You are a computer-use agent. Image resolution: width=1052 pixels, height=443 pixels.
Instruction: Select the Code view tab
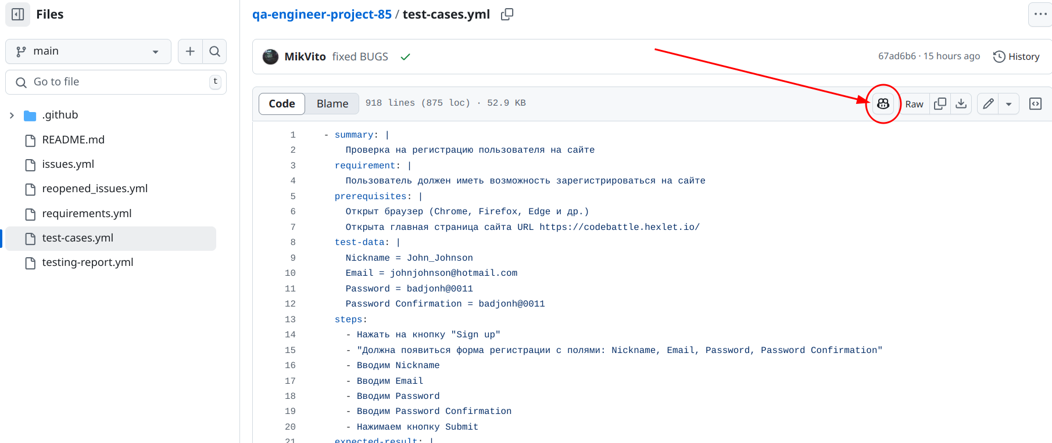click(x=282, y=104)
